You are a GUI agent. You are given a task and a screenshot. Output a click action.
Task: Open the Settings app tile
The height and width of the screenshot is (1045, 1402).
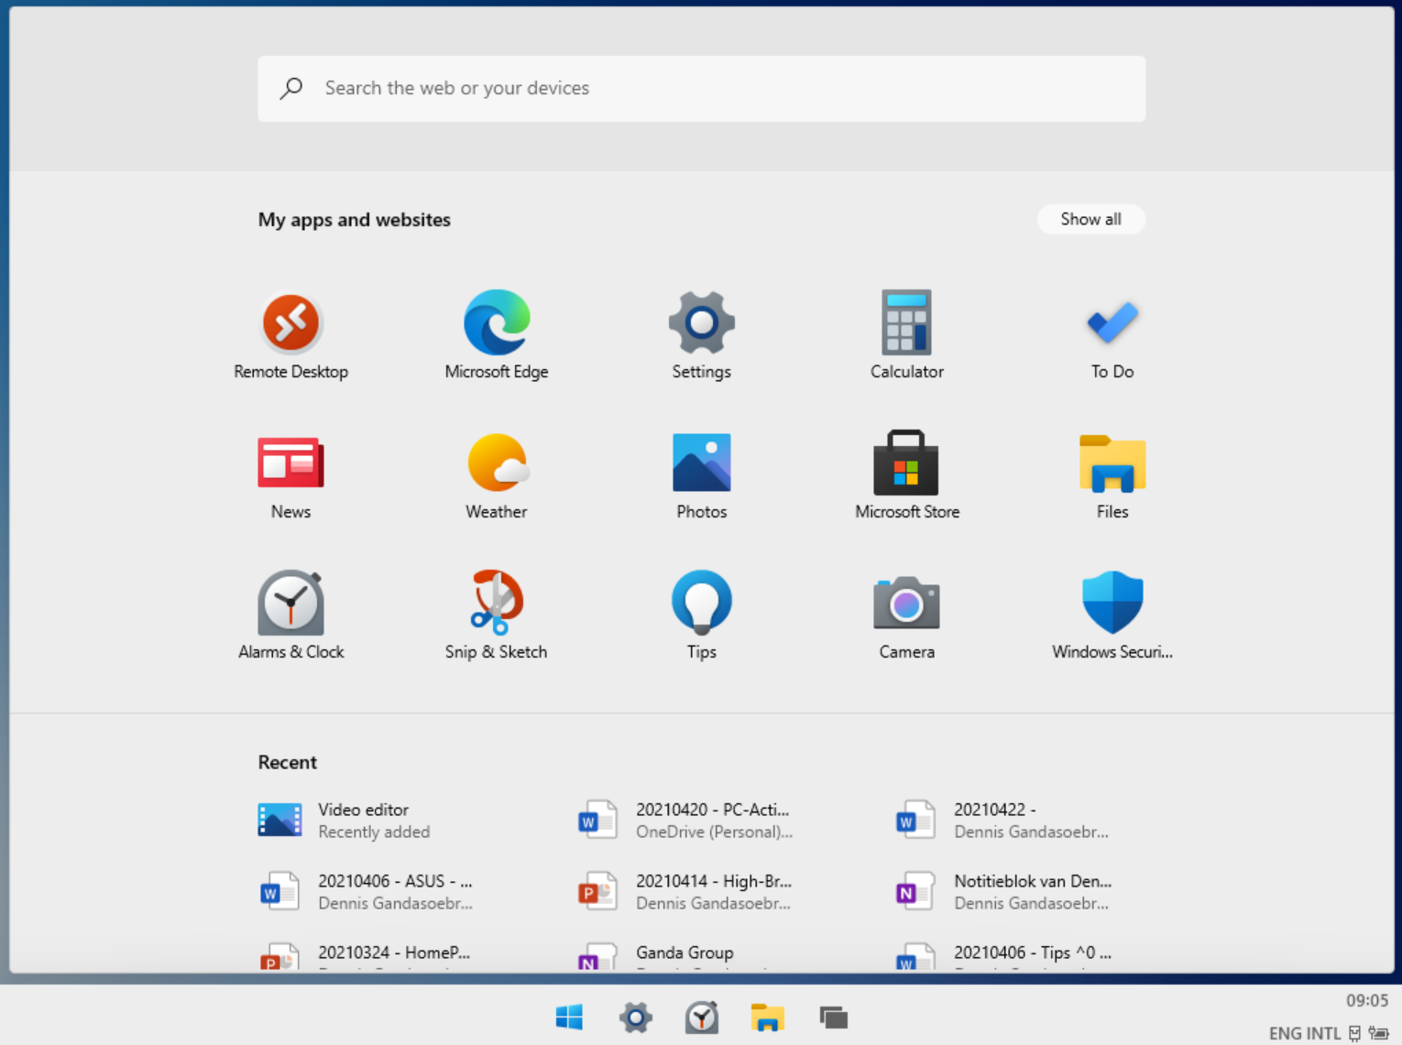coord(702,335)
